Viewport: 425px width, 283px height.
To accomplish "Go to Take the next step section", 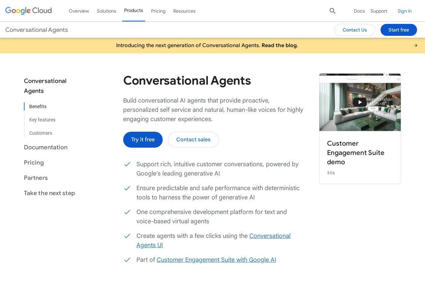I will pyautogui.click(x=49, y=193).
